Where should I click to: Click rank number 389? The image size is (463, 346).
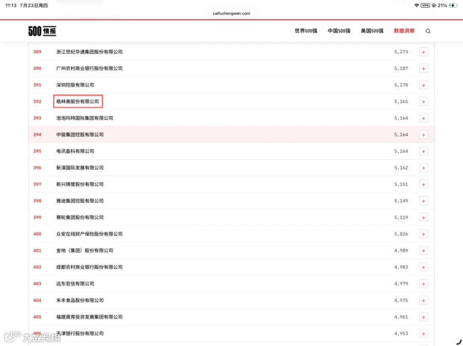click(37, 51)
